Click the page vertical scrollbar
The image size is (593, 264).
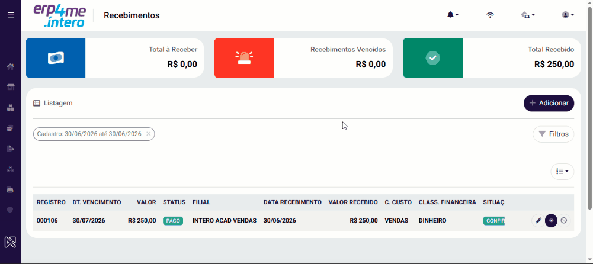click(590, 107)
